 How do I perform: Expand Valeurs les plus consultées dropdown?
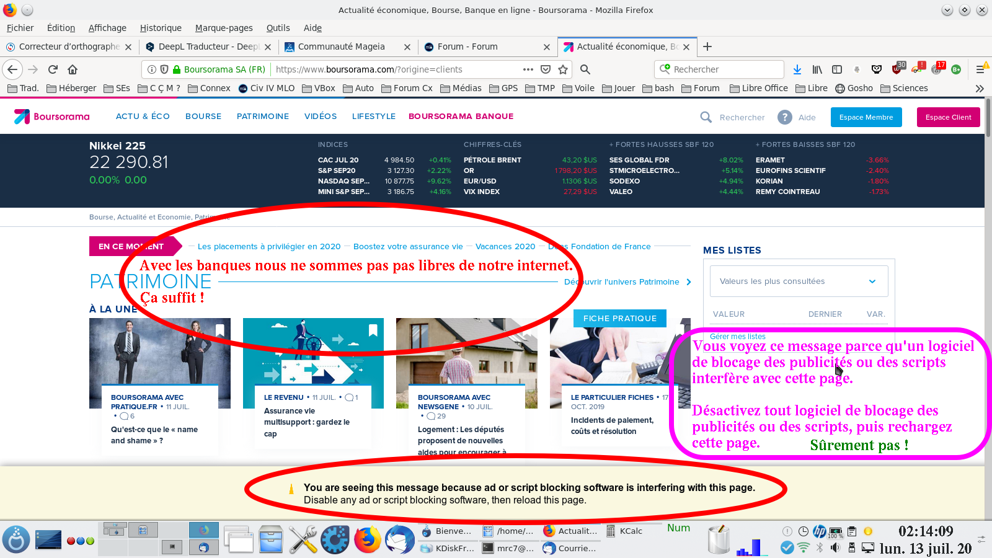[799, 281]
